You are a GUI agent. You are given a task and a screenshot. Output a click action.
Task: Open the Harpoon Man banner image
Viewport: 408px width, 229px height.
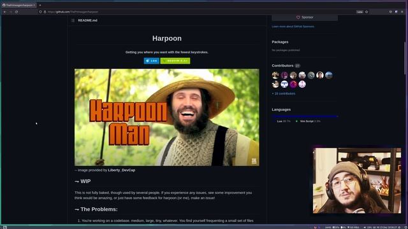(x=167, y=117)
